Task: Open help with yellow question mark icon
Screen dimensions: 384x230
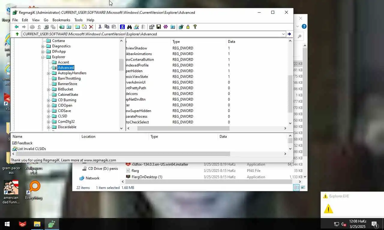Action: pyautogui.click(x=195, y=27)
